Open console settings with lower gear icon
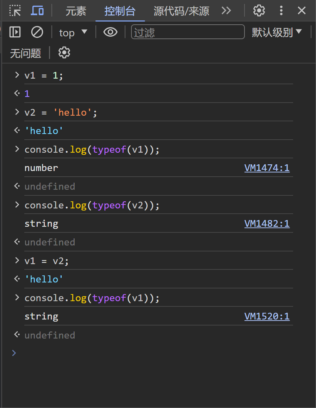The height and width of the screenshot is (408, 316). pos(64,52)
